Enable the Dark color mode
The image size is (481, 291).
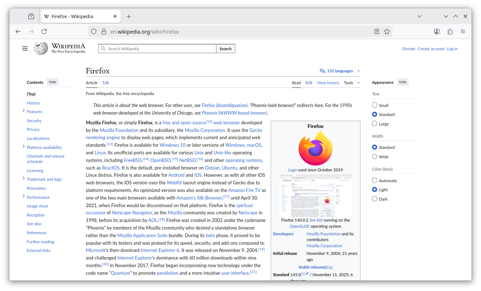[375, 199]
